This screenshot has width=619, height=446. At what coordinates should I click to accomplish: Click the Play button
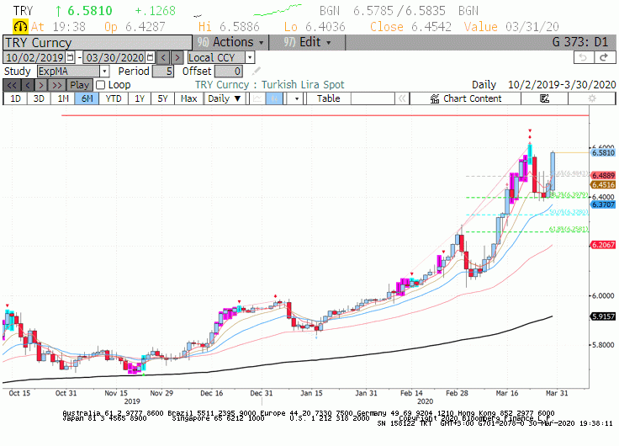[79, 85]
